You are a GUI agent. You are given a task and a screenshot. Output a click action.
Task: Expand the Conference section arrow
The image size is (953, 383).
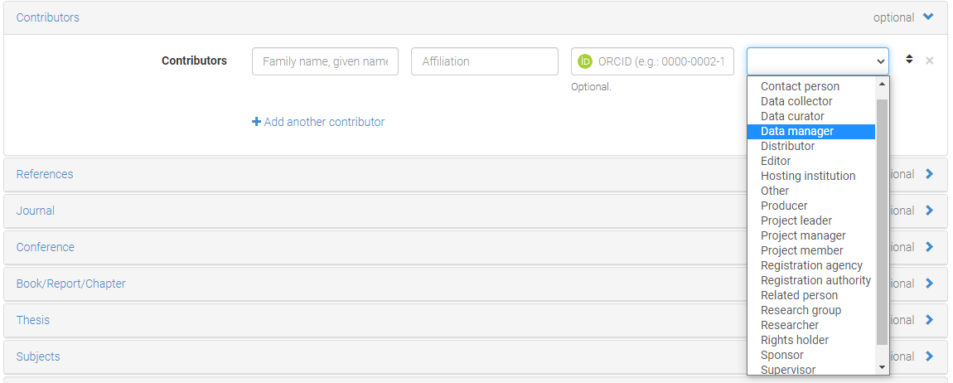click(929, 247)
